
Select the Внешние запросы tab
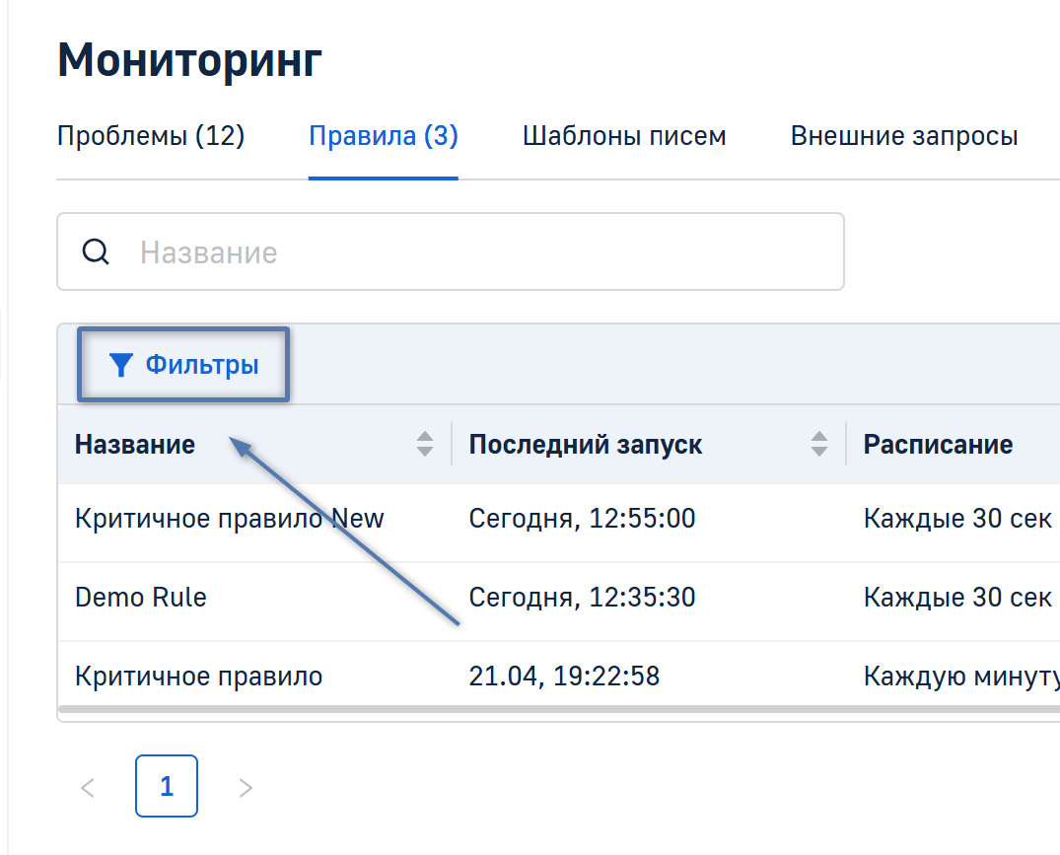pyautogui.click(x=904, y=136)
